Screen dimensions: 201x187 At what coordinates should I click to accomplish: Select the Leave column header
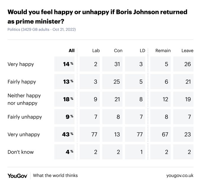coord(187,51)
